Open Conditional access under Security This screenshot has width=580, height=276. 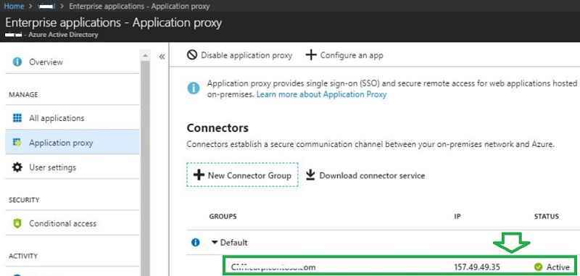click(x=72, y=224)
